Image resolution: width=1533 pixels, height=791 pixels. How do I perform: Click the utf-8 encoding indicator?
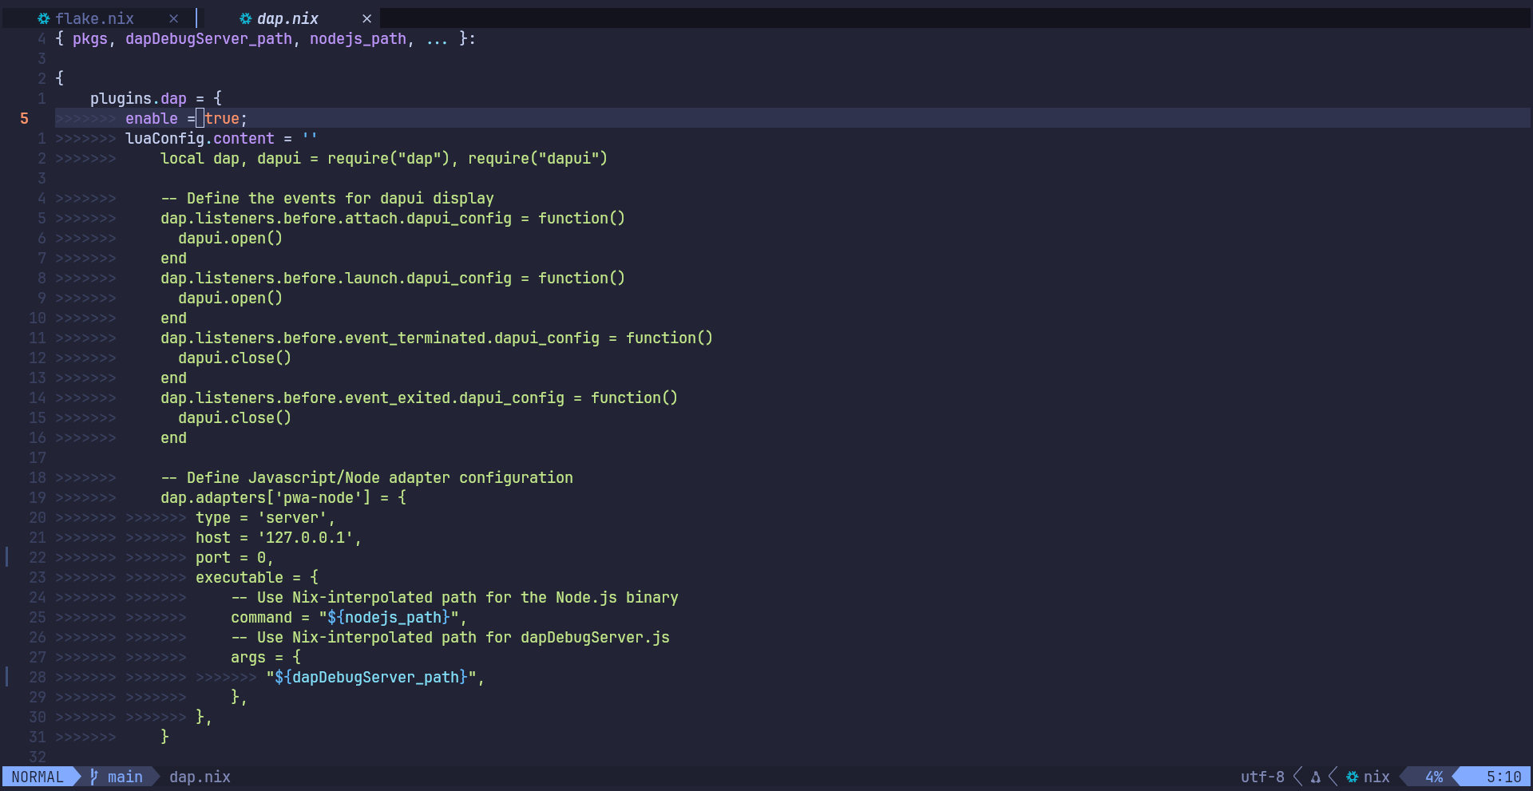click(x=1262, y=777)
